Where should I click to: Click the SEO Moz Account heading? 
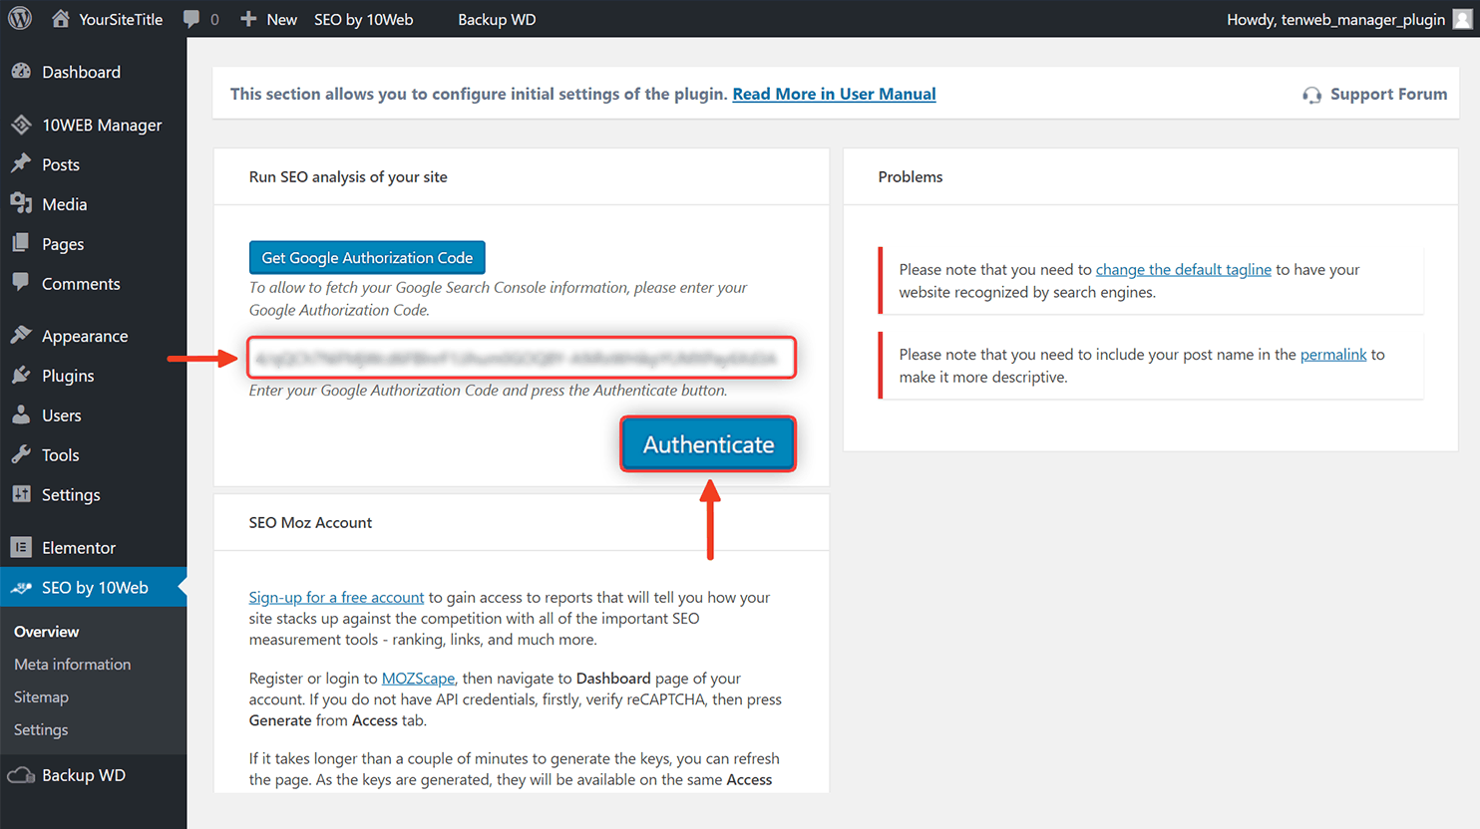tap(310, 522)
